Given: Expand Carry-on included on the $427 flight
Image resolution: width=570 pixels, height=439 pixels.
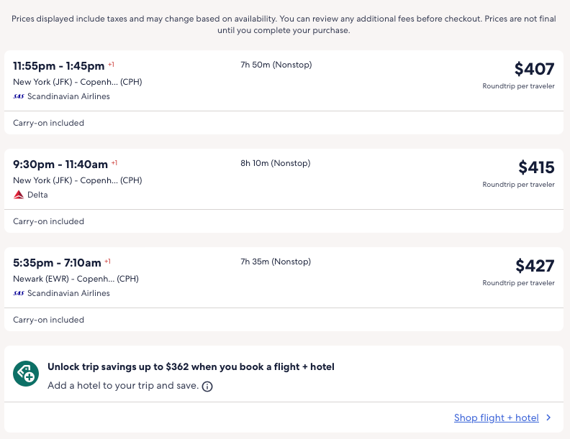Looking at the screenshot, I should coord(49,320).
